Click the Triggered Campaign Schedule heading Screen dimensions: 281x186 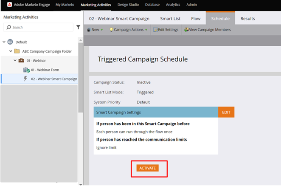coord(143,59)
